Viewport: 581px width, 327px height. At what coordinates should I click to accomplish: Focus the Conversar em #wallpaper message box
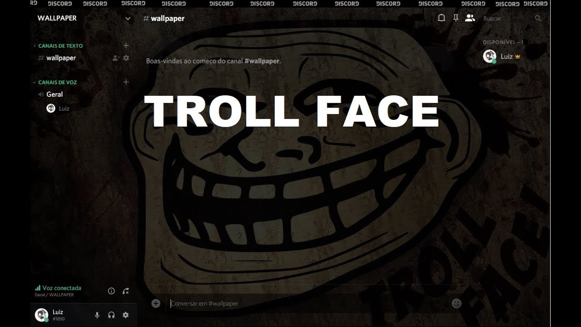click(309, 303)
